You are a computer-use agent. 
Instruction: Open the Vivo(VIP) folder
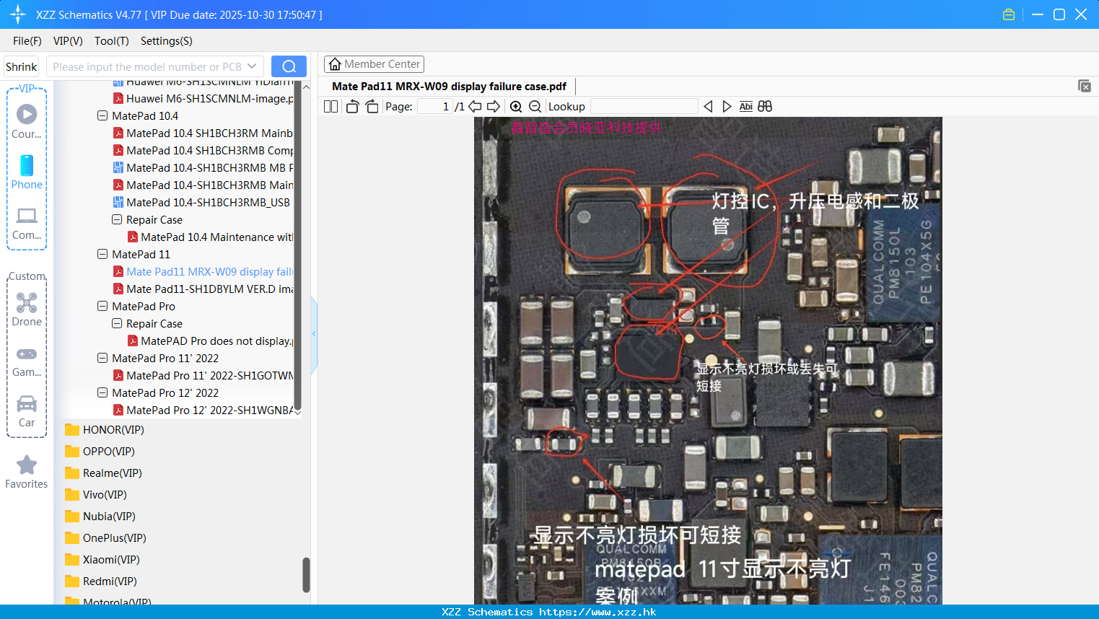click(x=96, y=494)
